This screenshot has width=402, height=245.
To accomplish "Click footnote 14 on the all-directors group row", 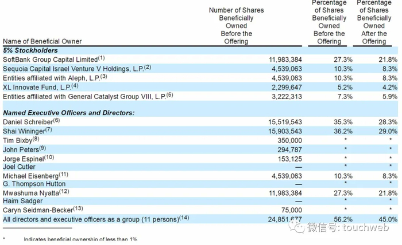I will [184, 218].
